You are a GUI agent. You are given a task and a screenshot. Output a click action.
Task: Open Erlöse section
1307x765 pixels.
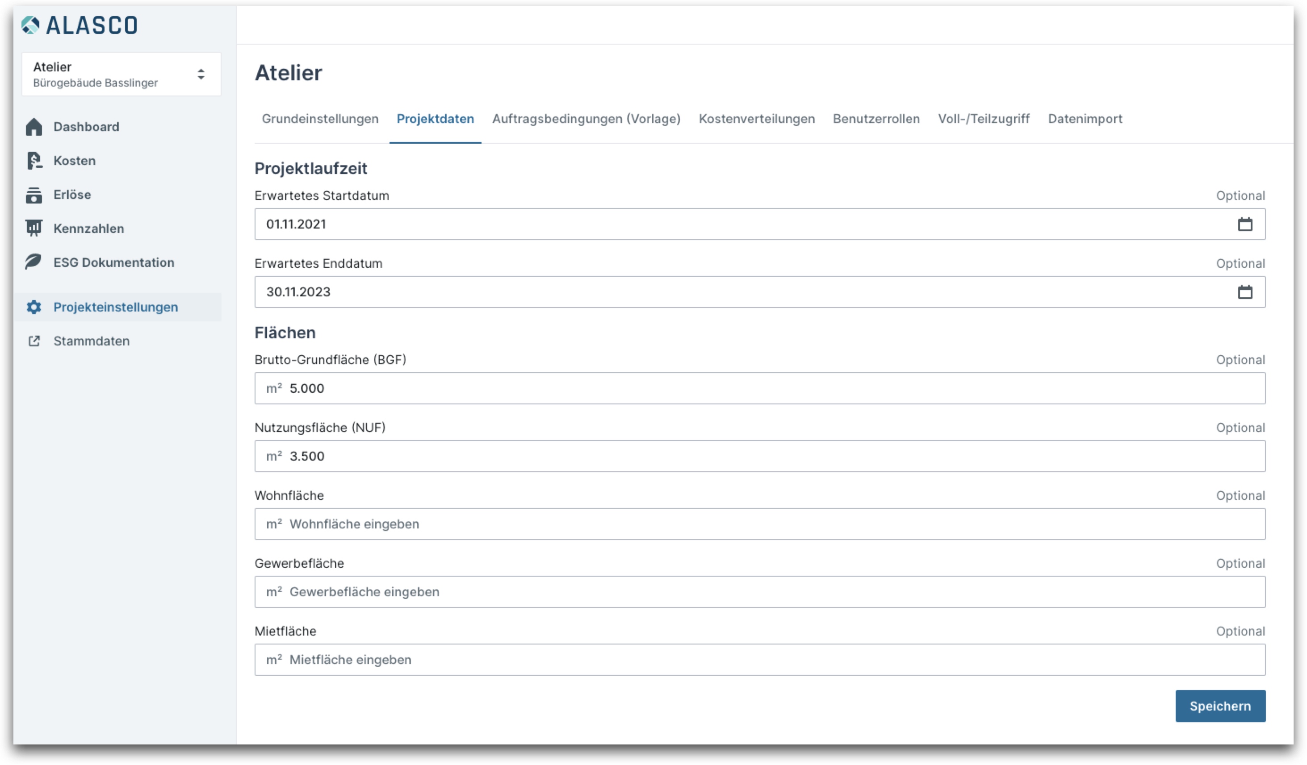click(x=72, y=195)
